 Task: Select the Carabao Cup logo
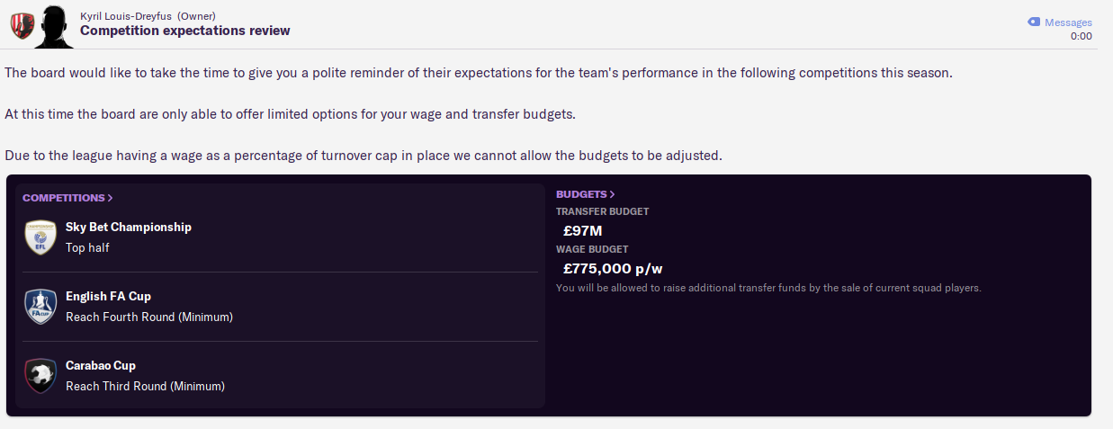point(40,376)
